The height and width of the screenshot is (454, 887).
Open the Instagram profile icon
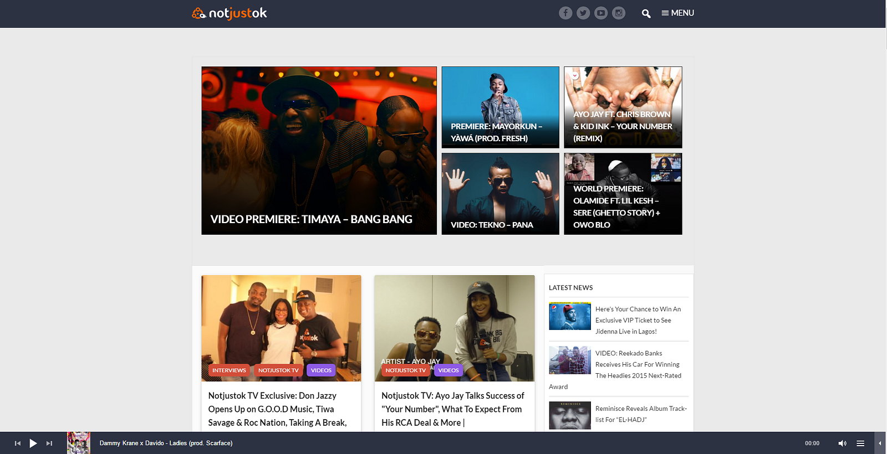point(619,13)
